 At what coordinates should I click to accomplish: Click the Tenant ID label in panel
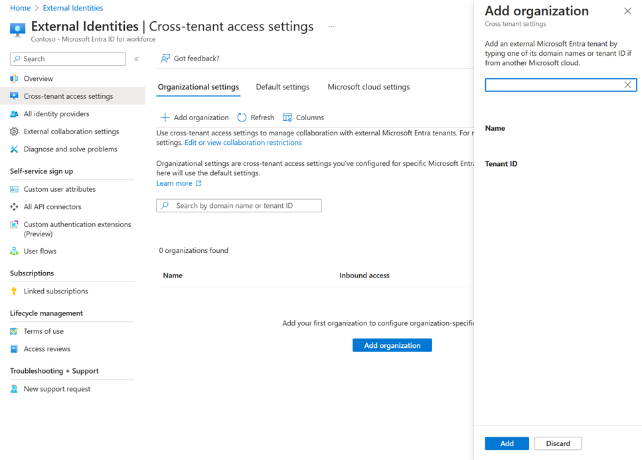pos(501,164)
